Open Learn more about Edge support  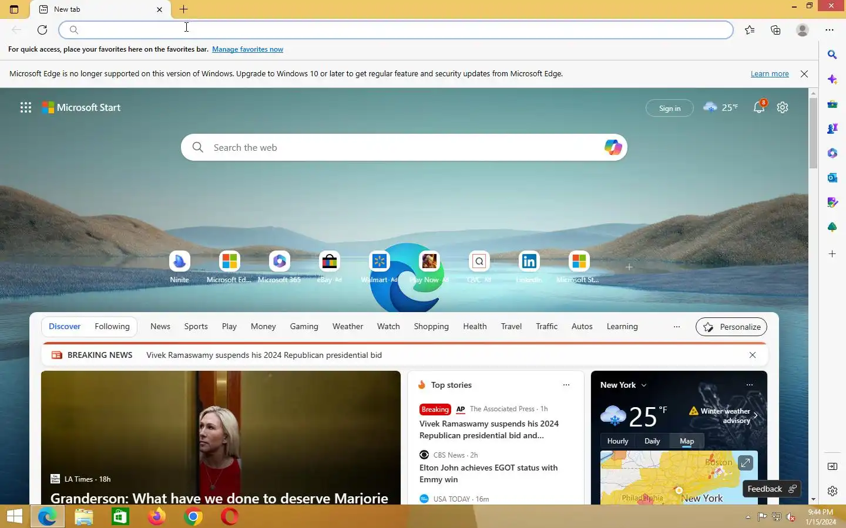tap(770, 74)
